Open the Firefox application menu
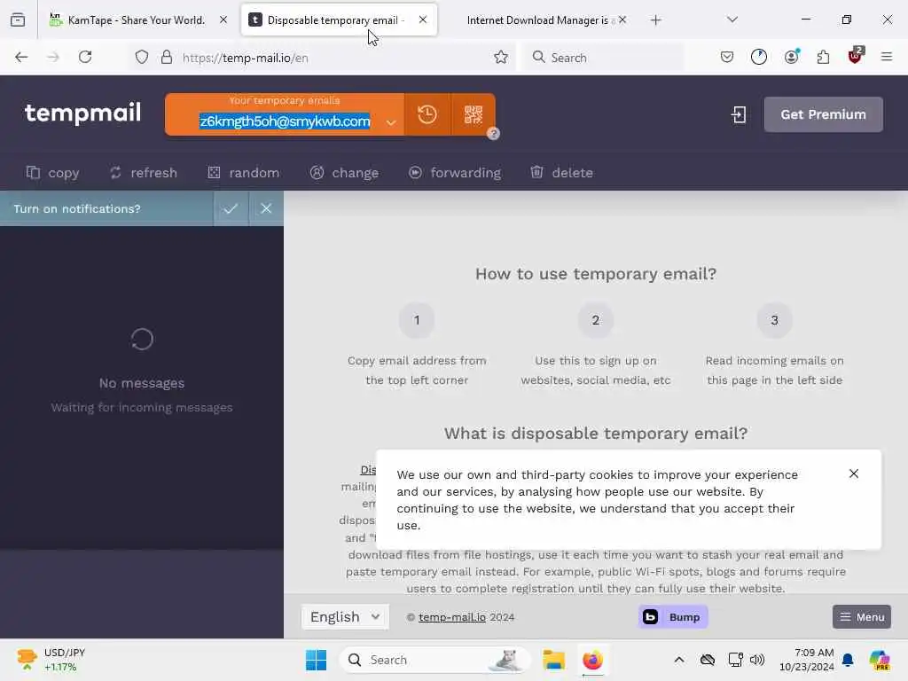The width and height of the screenshot is (908, 681). pyautogui.click(x=887, y=57)
